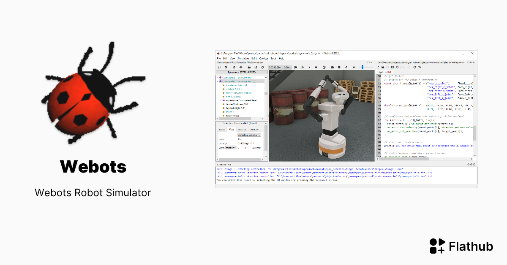The image size is (507, 265).
Task: Start recording a simulation movie
Action: [x=339, y=67]
